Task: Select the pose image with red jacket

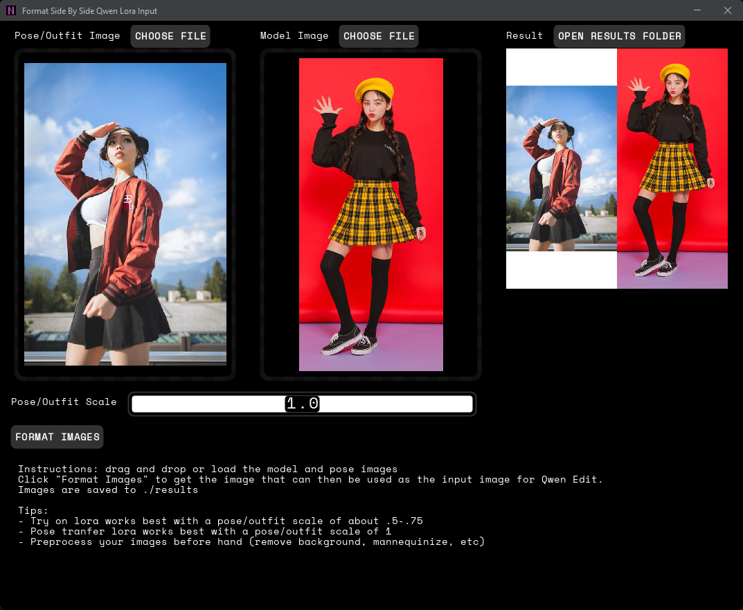Action: coord(125,214)
